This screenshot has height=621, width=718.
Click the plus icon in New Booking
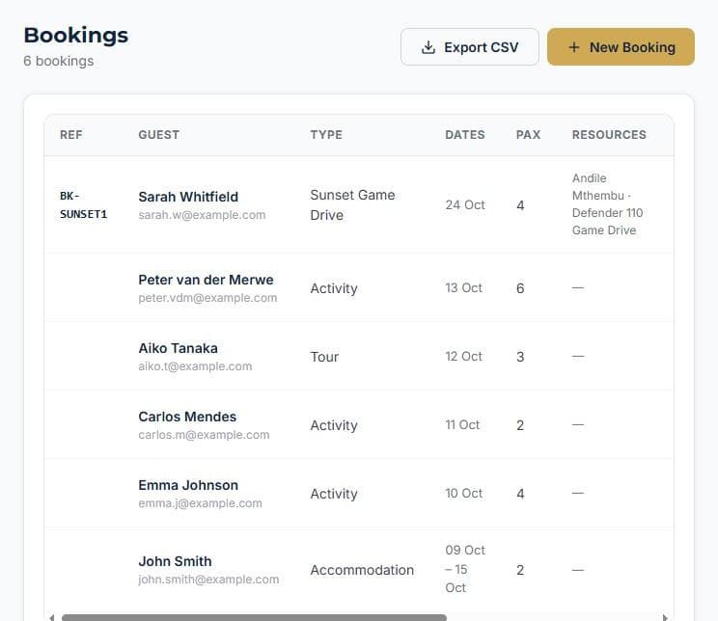pyautogui.click(x=574, y=47)
